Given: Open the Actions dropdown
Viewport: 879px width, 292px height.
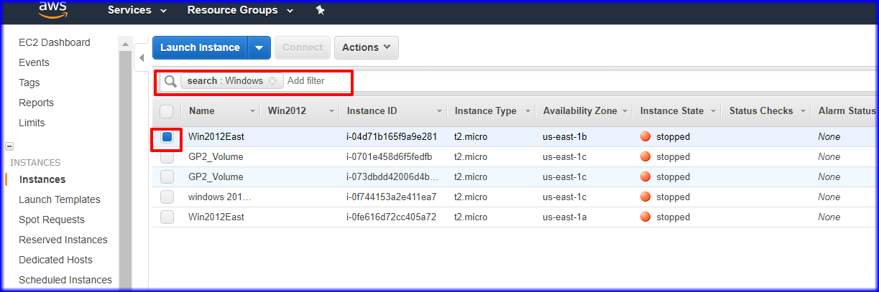Looking at the screenshot, I should point(367,47).
